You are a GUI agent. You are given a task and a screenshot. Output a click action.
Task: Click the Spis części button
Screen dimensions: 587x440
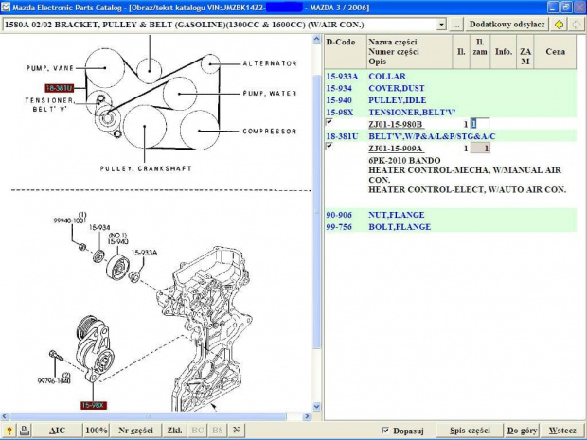tap(470, 431)
